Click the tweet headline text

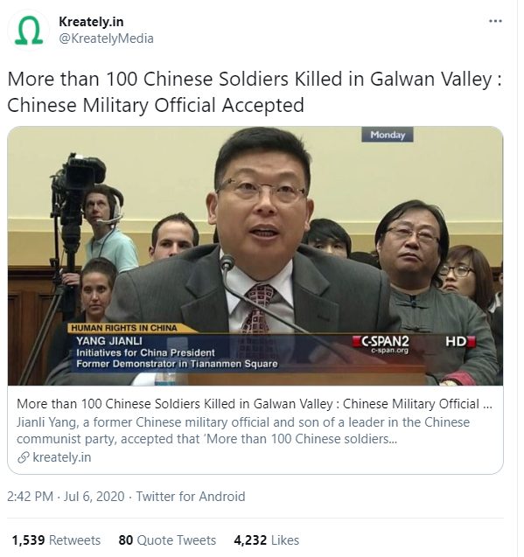pyautogui.click(x=255, y=92)
